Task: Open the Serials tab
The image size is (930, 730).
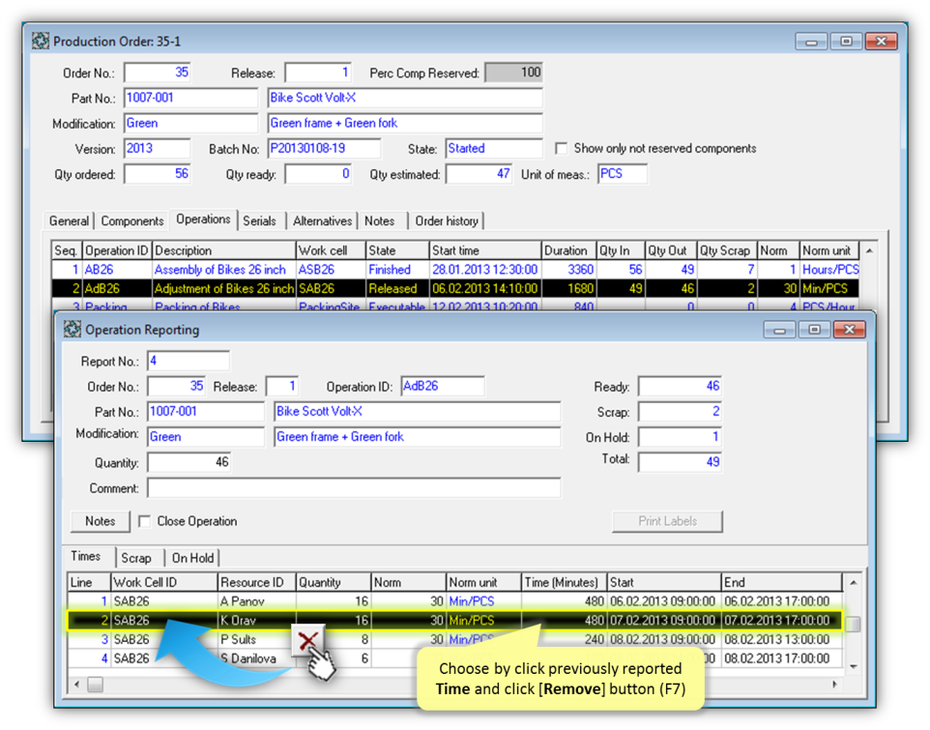Action: point(259,221)
